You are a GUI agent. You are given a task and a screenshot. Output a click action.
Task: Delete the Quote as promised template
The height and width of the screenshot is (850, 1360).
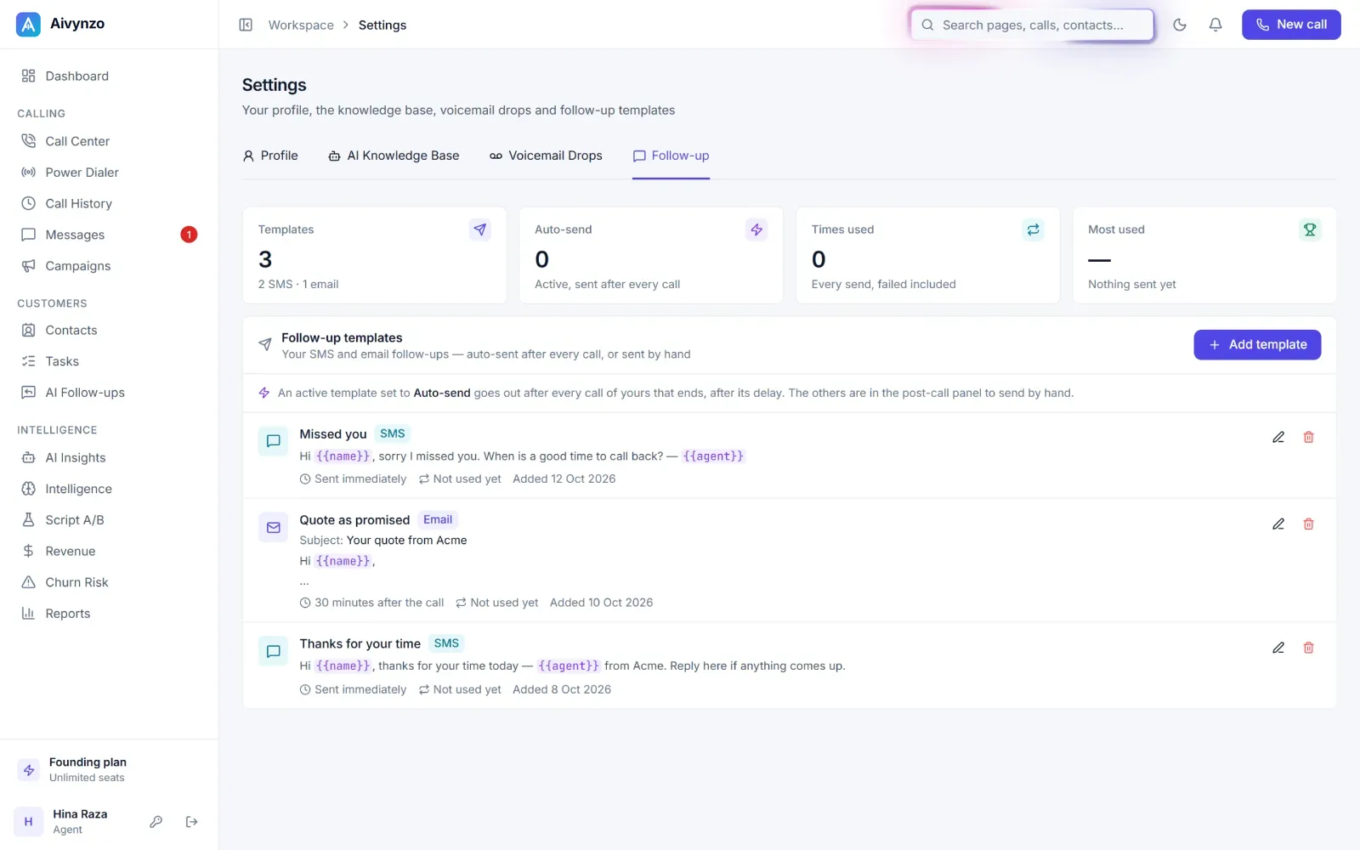click(1309, 524)
